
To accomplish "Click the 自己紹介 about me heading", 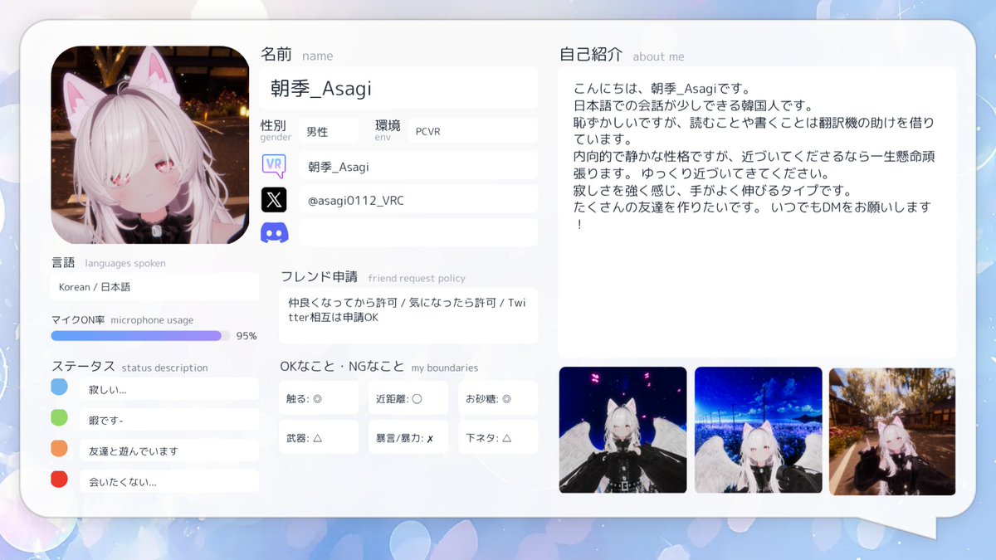I will (622, 55).
